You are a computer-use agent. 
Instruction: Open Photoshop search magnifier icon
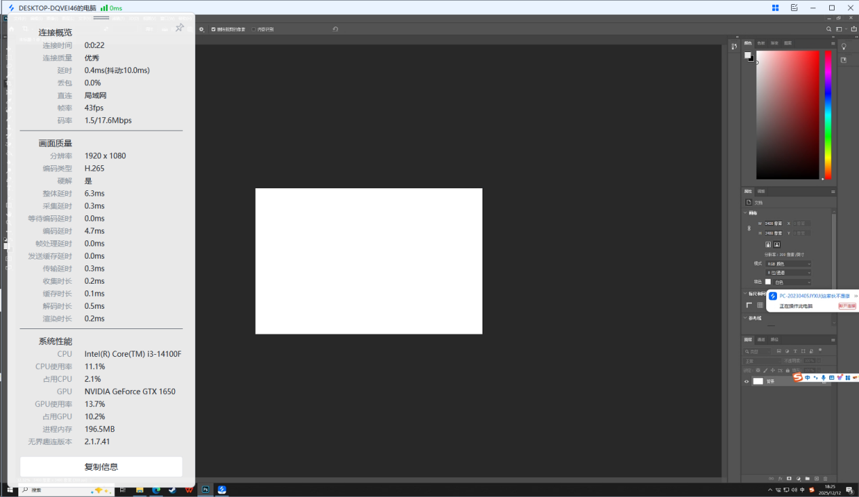click(828, 29)
